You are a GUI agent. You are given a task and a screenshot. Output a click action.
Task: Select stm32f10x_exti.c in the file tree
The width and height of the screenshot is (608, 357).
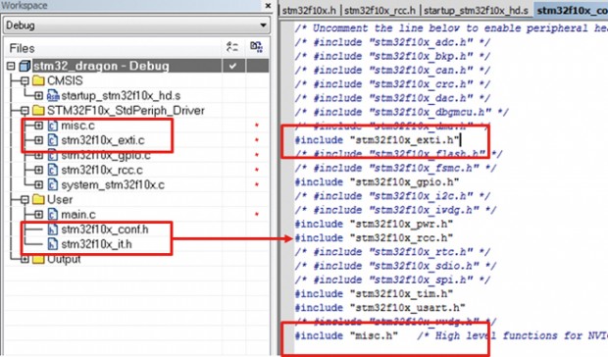pyautogui.click(x=103, y=140)
